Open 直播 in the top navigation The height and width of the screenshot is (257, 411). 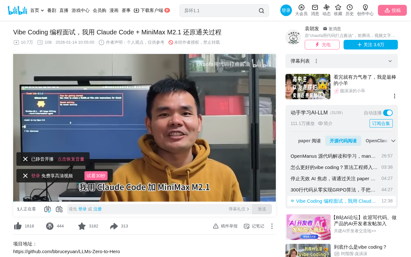click(64, 10)
